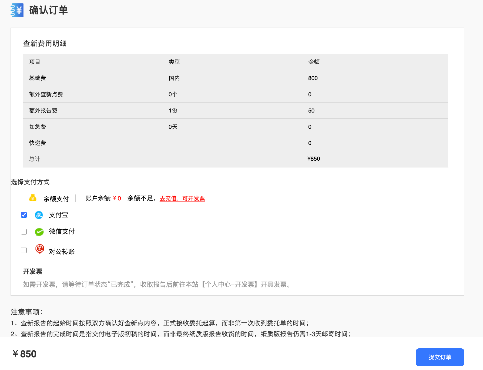
Task: Select the 余额支付 label
Action: [56, 199]
